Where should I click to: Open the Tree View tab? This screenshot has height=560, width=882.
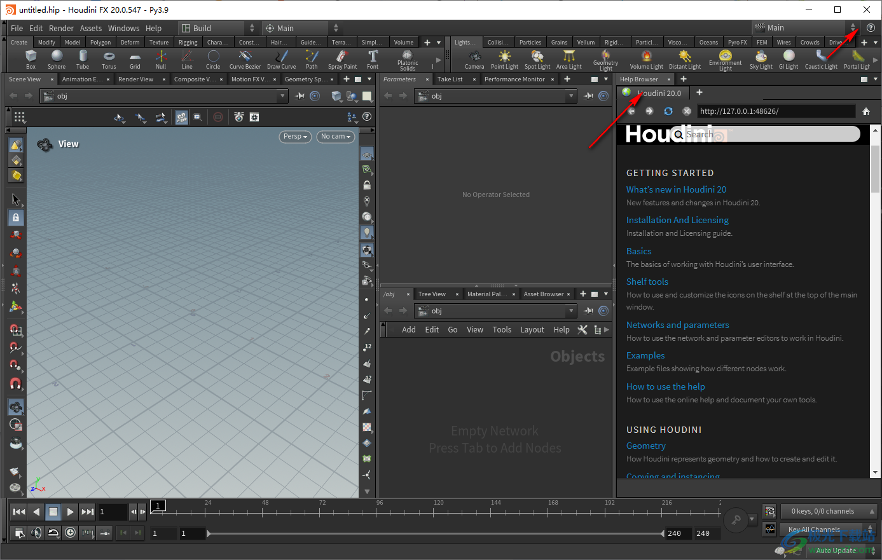click(x=432, y=294)
